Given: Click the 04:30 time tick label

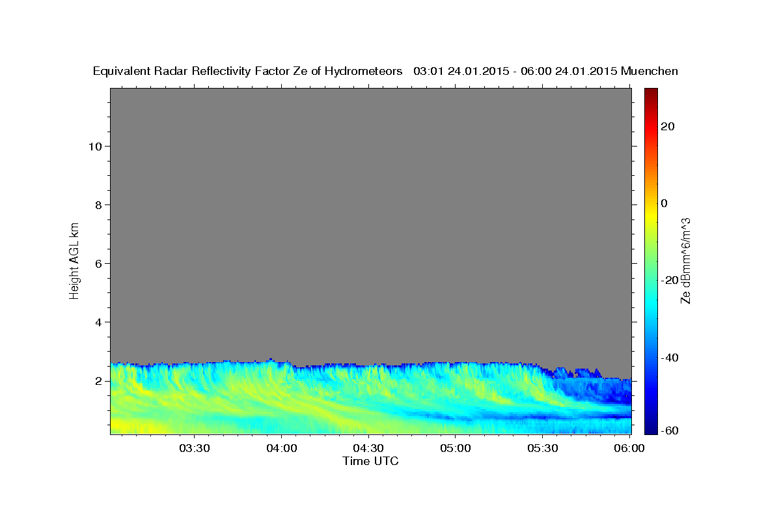Looking at the screenshot, I should pyautogui.click(x=368, y=448).
